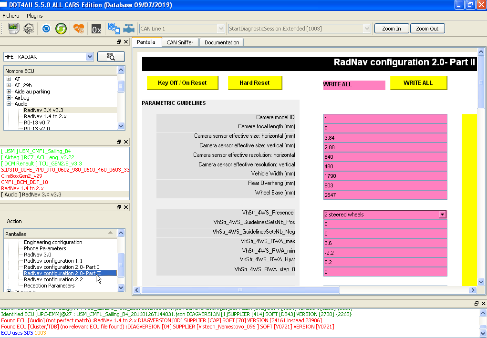This screenshot has width=487, height=338.
Task: Click the green ECG monitor toolbar icon
Action: point(14,29)
